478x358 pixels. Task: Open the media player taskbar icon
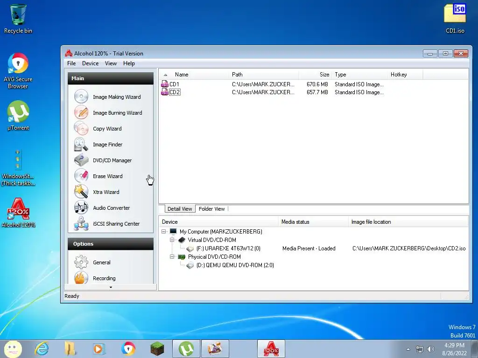[98, 349]
